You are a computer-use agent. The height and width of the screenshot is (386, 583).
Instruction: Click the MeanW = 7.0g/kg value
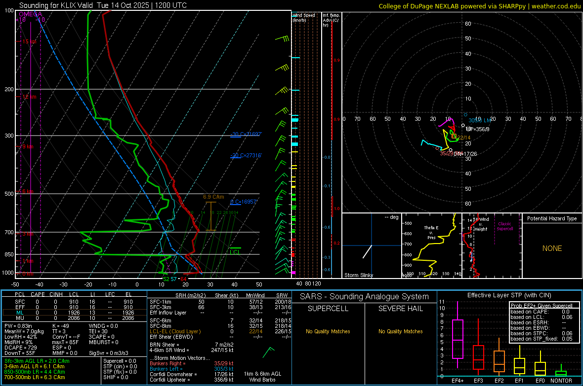[24, 331]
